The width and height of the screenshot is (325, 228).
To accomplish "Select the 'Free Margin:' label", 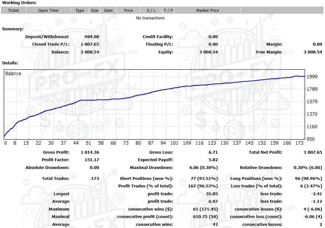I will pos(269,52).
